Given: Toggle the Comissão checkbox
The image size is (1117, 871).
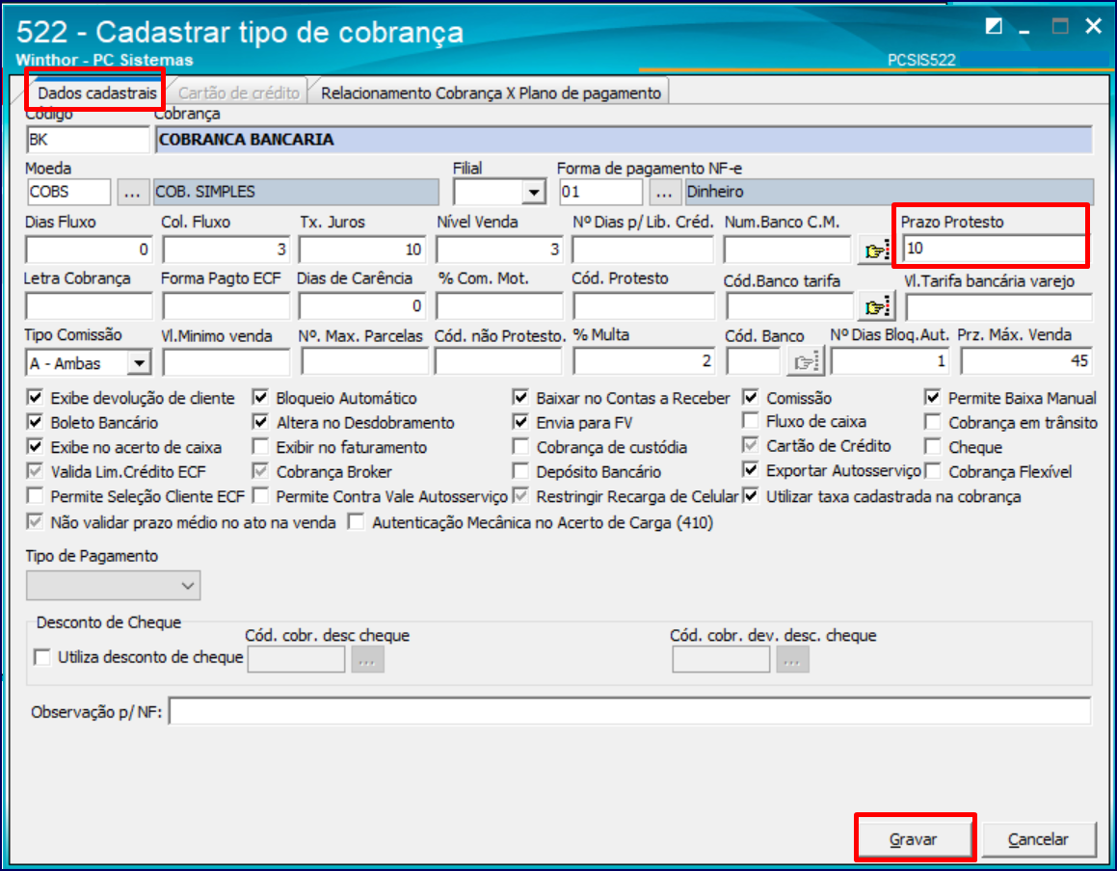Looking at the screenshot, I should pyautogui.click(x=750, y=397).
